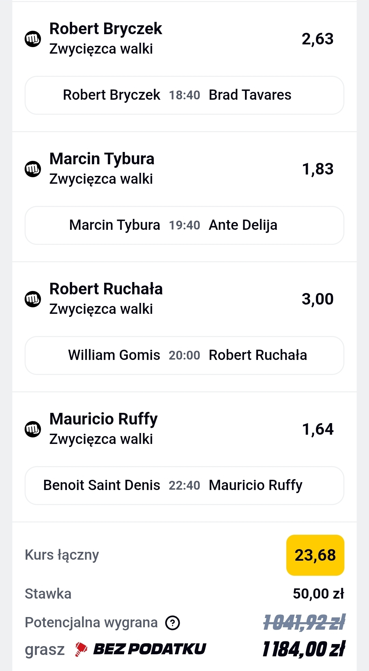Open the William Gomis vs Robert Ruchała match
Image resolution: width=369 pixels, height=671 pixels.
(x=184, y=355)
